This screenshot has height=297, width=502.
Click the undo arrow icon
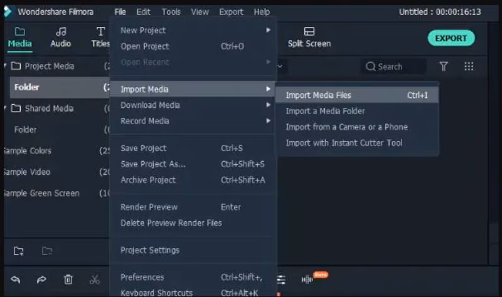(x=16, y=280)
